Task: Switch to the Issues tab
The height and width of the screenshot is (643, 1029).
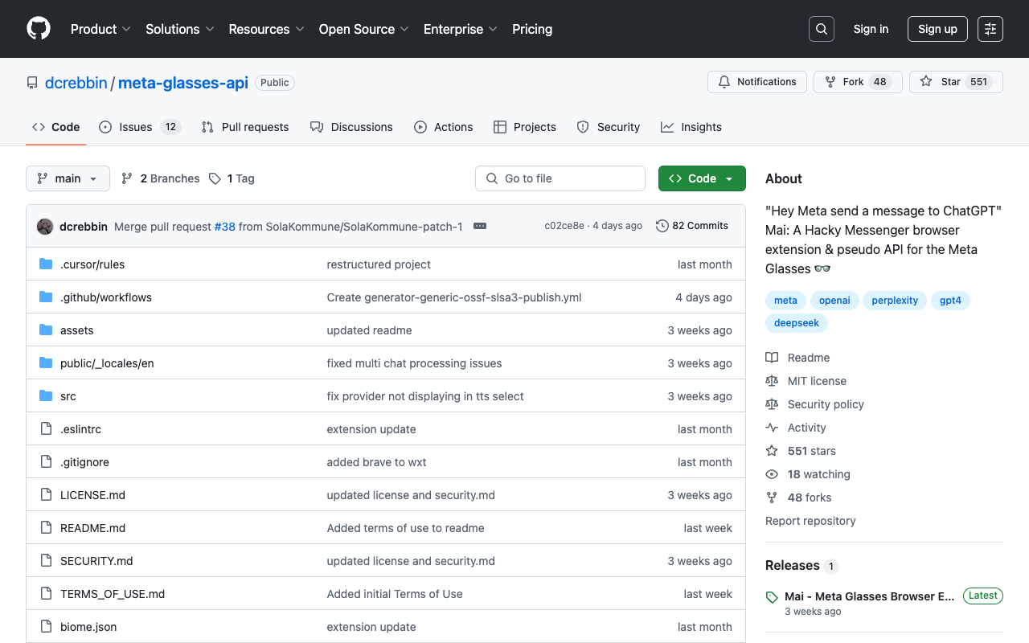Action: click(140, 127)
